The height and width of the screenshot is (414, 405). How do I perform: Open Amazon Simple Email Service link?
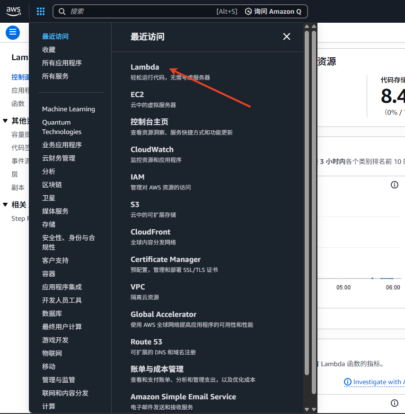(183, 396)
